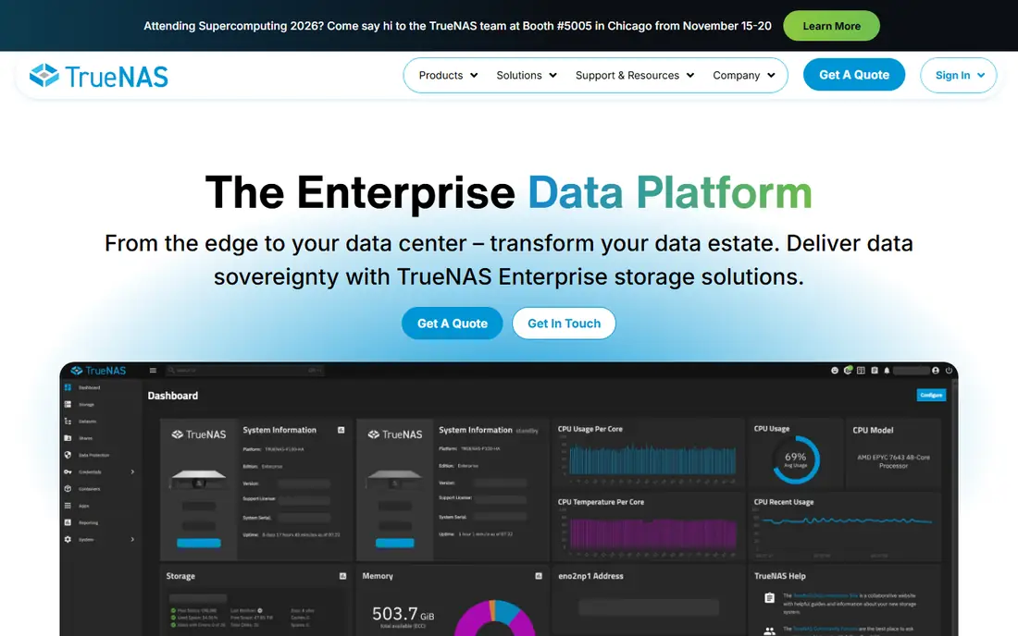Click the dashboard search field
The width and height of the screenshot is (1018, 636).
(x=244, y=370)
